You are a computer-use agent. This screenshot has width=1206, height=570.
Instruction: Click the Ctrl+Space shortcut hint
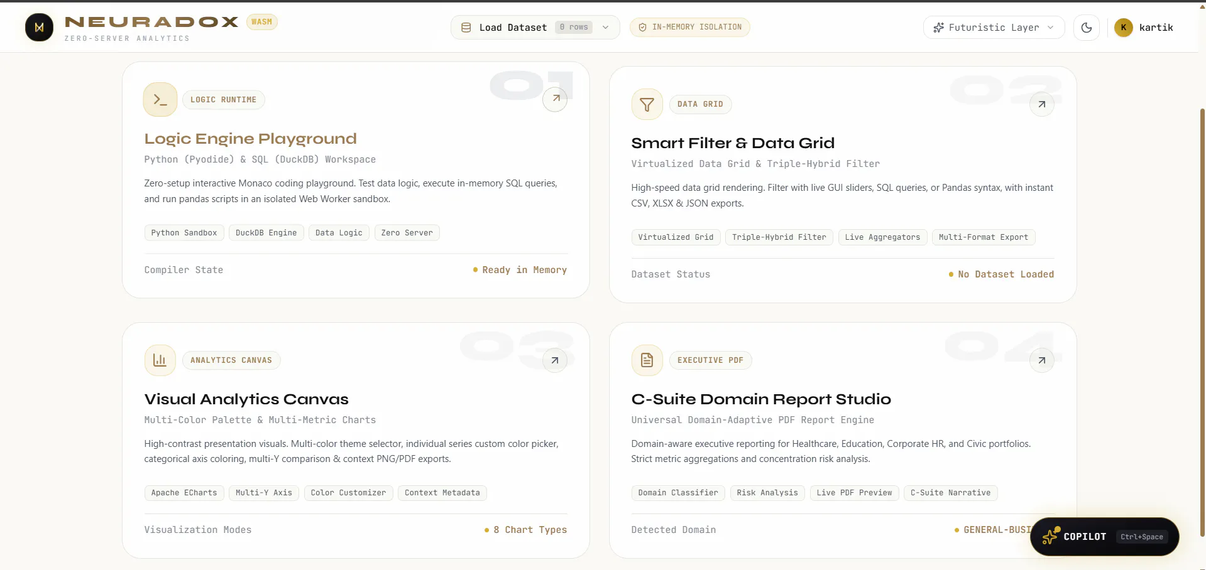1142,537
